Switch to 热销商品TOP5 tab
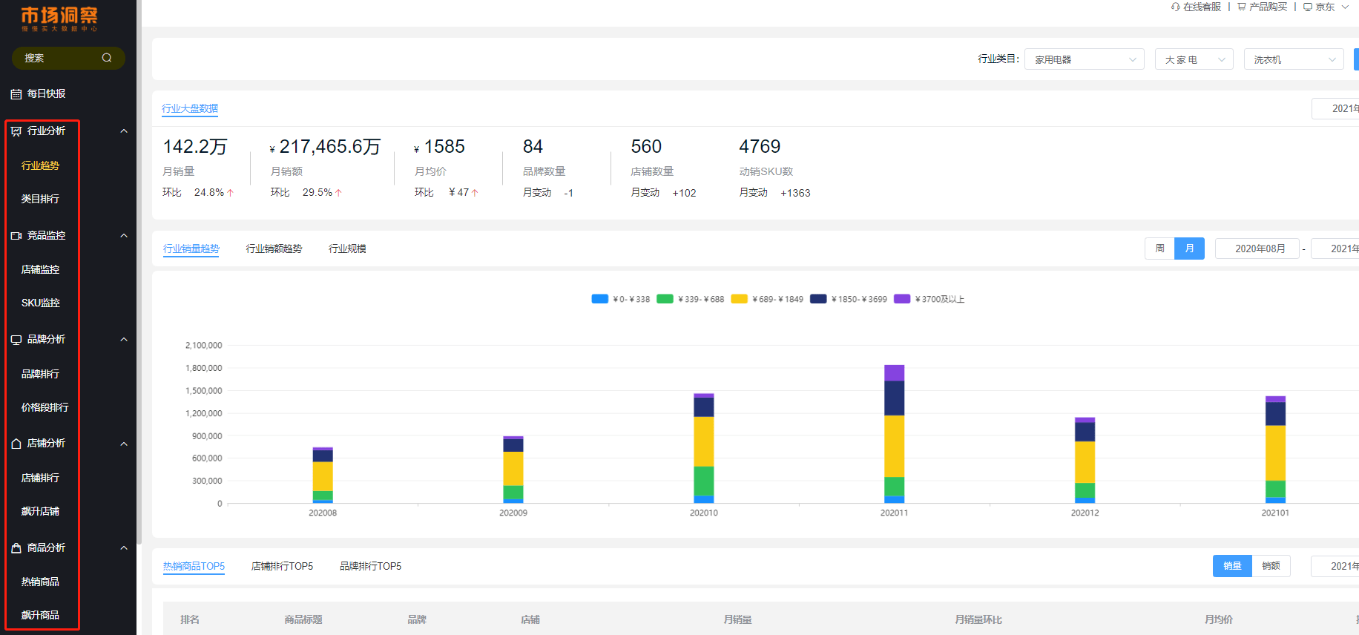The height and width of the screenshot is (635, 1359). click(x=194, y=566)
